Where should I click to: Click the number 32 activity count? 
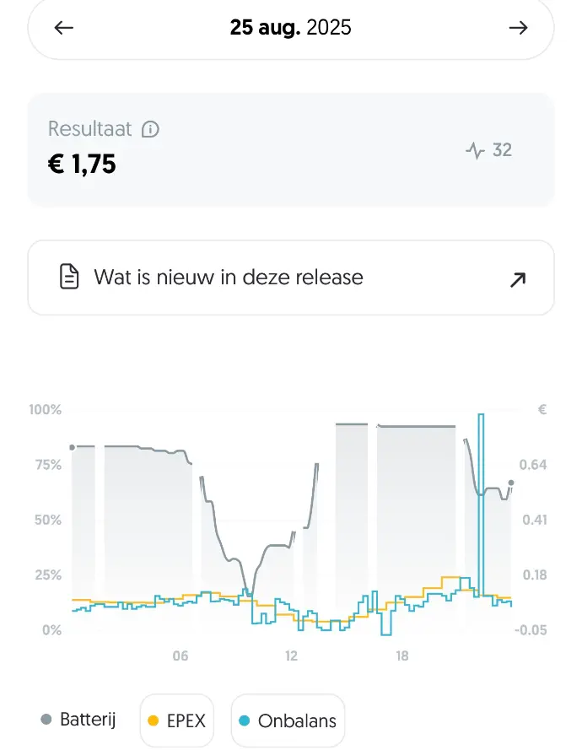tap(502, 150)
